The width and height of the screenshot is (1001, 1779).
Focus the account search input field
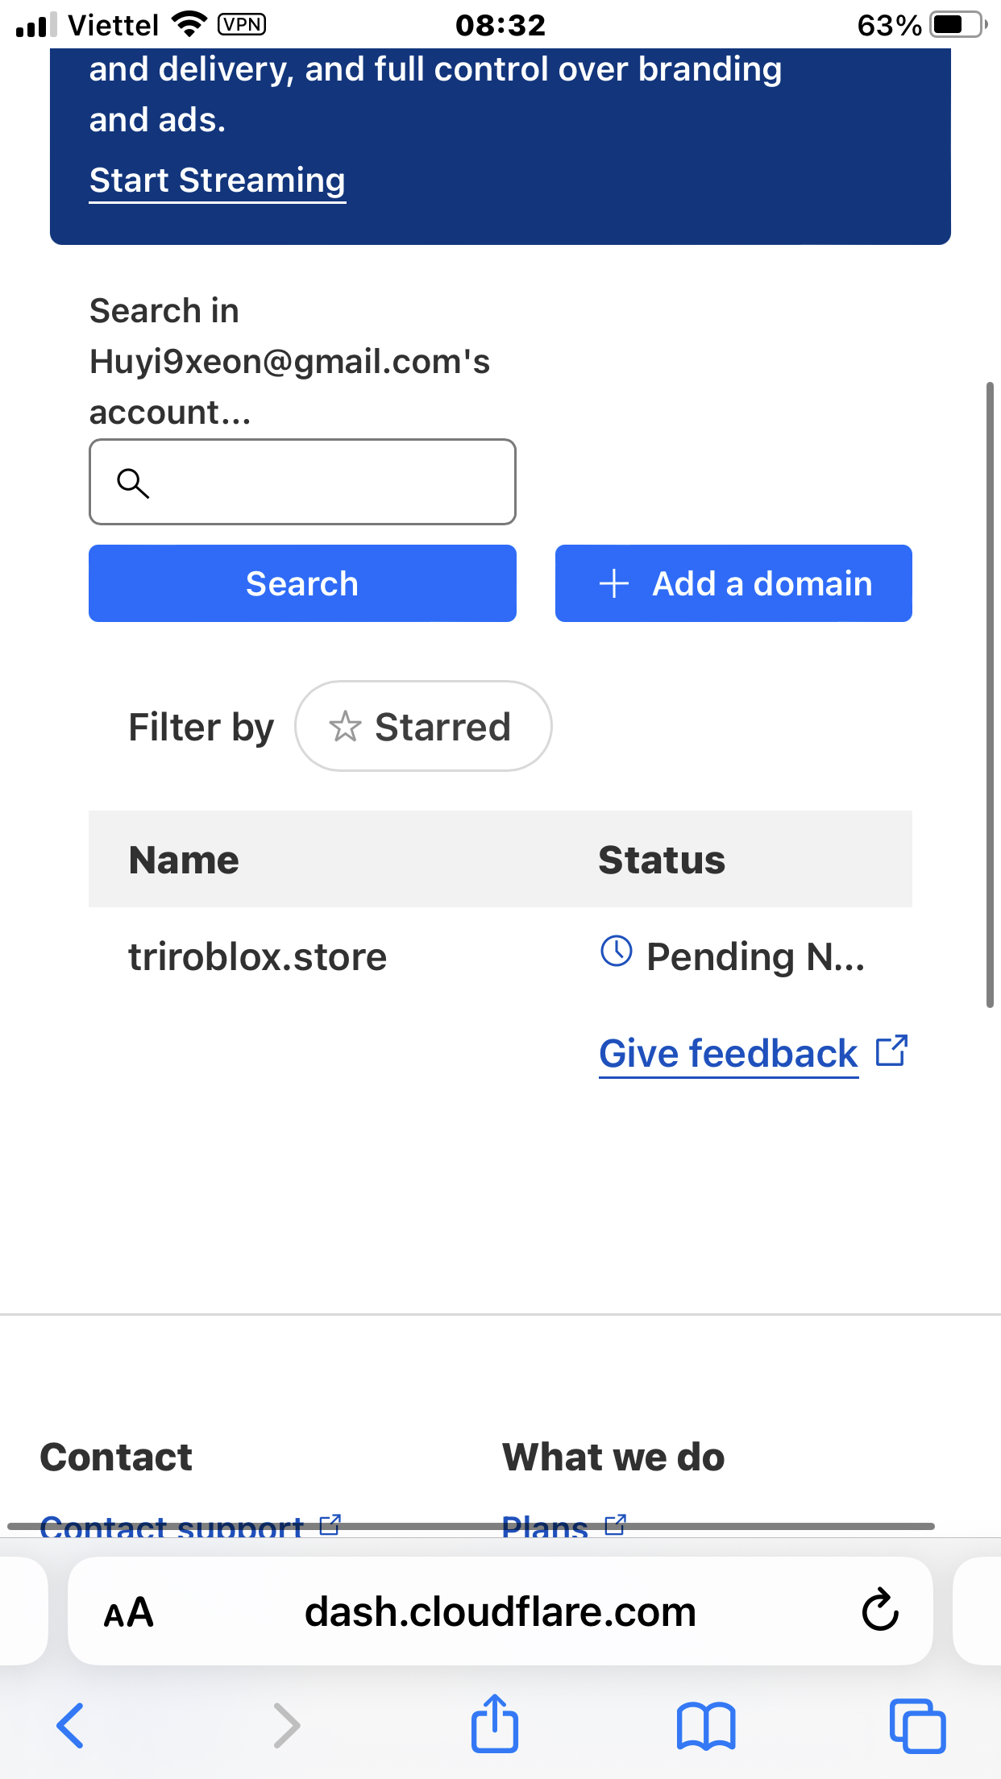[302, 482]
